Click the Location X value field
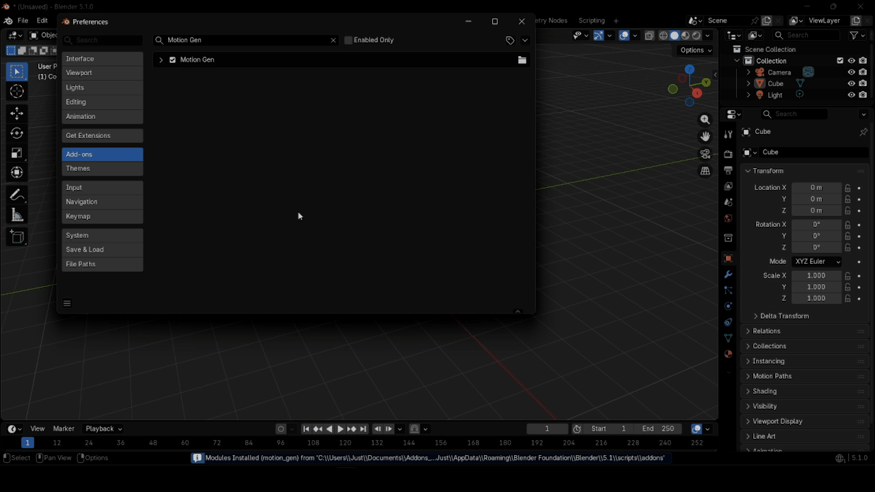The width and height of the screenshot is (875, 492). coord(816,188)
